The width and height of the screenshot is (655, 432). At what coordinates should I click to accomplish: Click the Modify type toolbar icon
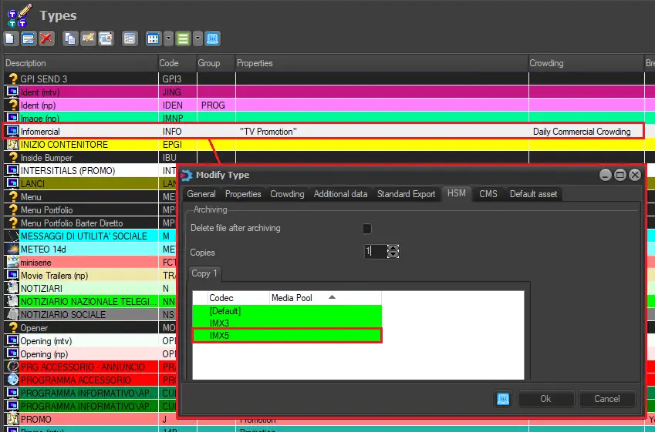tap(29, 39)
